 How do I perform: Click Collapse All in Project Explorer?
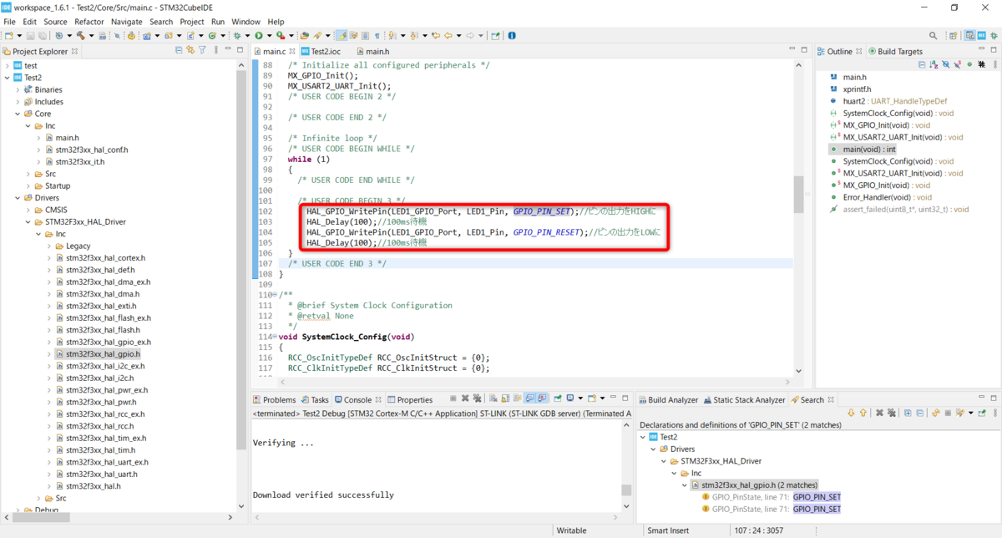(x=179, y=50)
